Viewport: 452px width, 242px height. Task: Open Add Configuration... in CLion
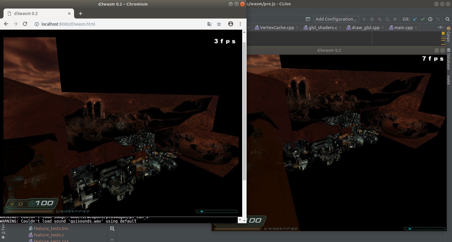click(336, 19)
